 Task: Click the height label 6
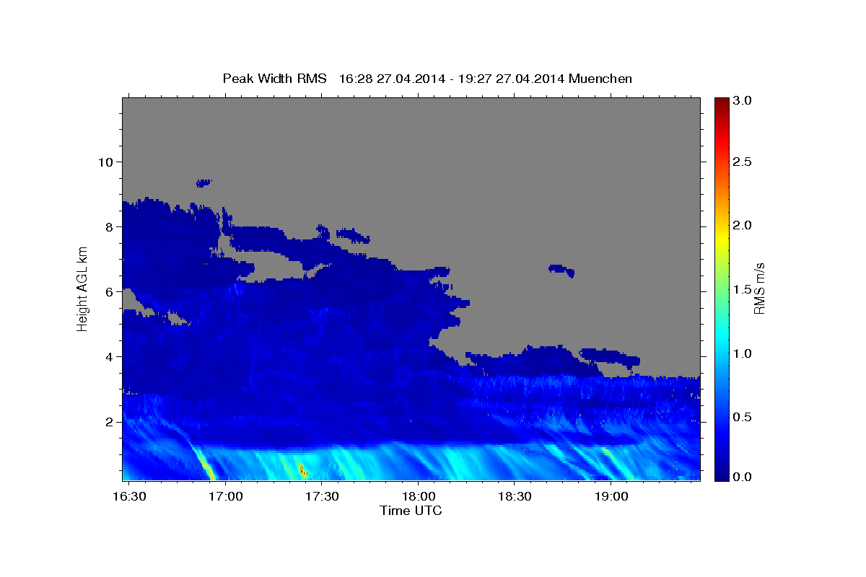coord(110,291)
